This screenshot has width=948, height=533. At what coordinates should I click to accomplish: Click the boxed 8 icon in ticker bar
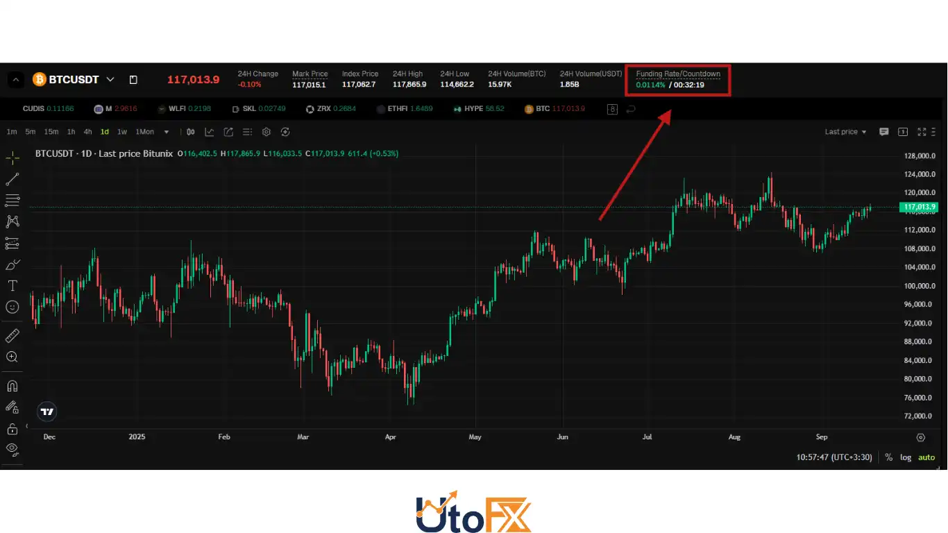[x=612, y=109]
